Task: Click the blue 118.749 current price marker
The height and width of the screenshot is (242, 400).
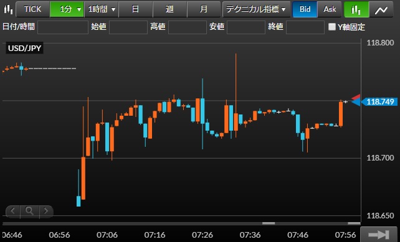Action: (379, 101)
